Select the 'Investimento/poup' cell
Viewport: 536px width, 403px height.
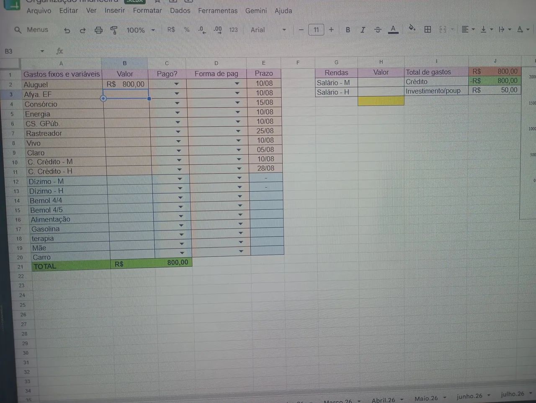436,91
